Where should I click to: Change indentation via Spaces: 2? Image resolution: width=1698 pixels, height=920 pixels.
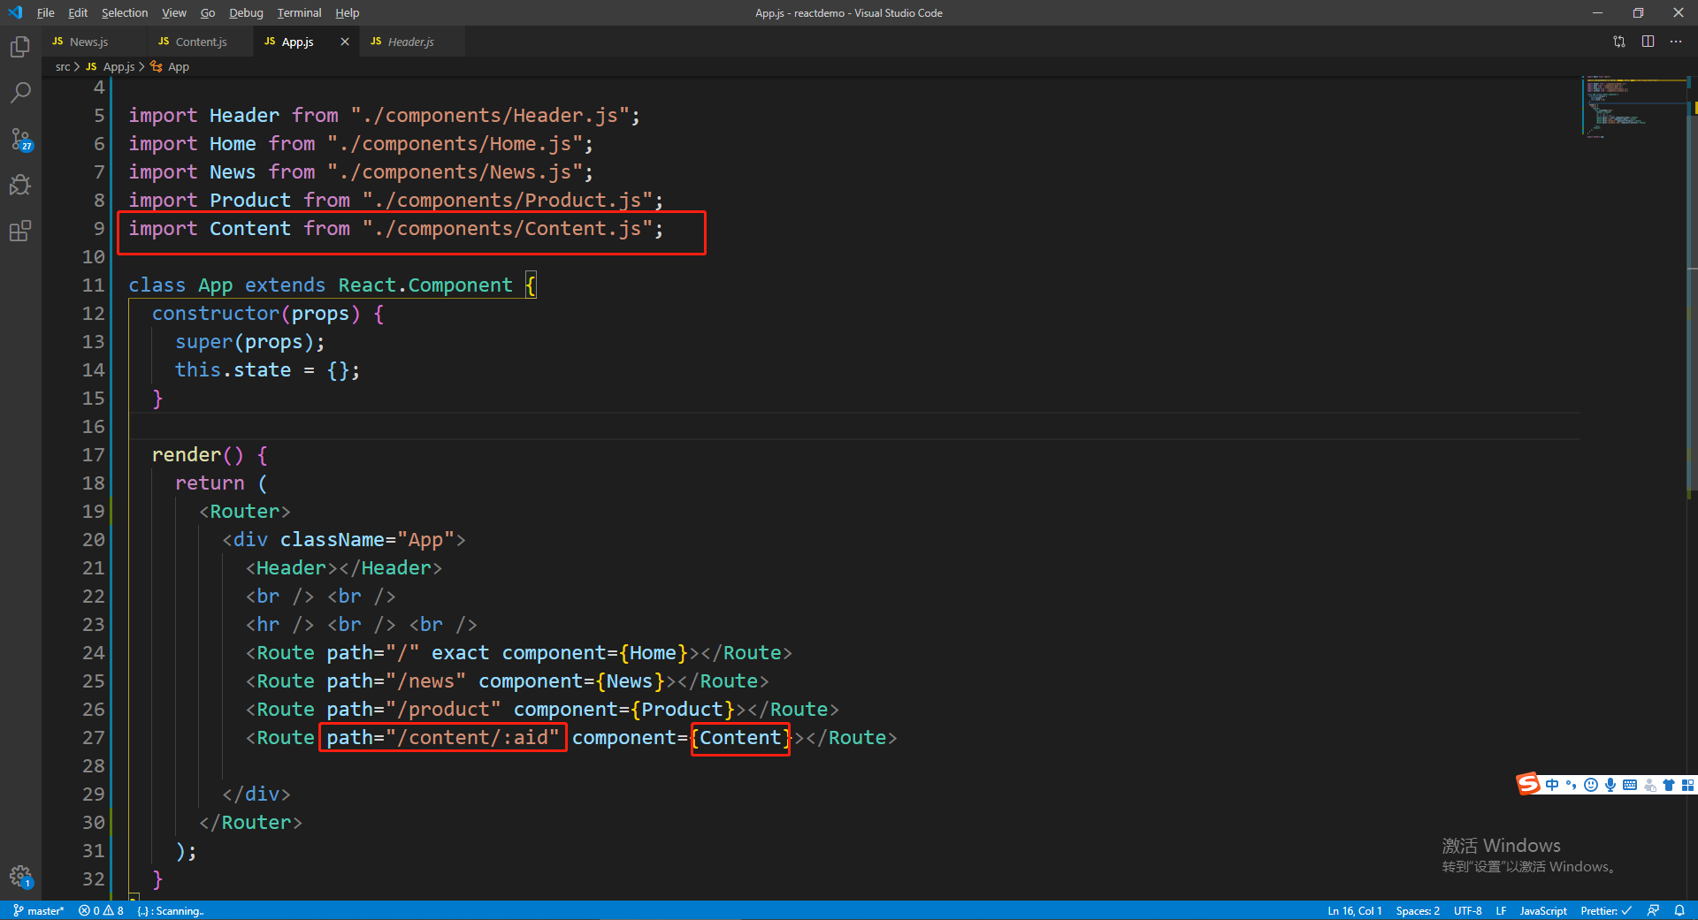click(1418, 910)
